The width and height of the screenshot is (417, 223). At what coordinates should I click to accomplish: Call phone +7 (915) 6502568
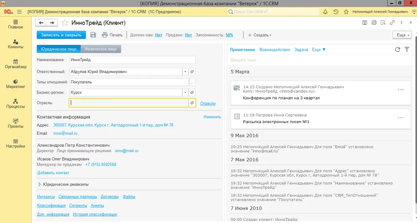[x=100, y=165]
